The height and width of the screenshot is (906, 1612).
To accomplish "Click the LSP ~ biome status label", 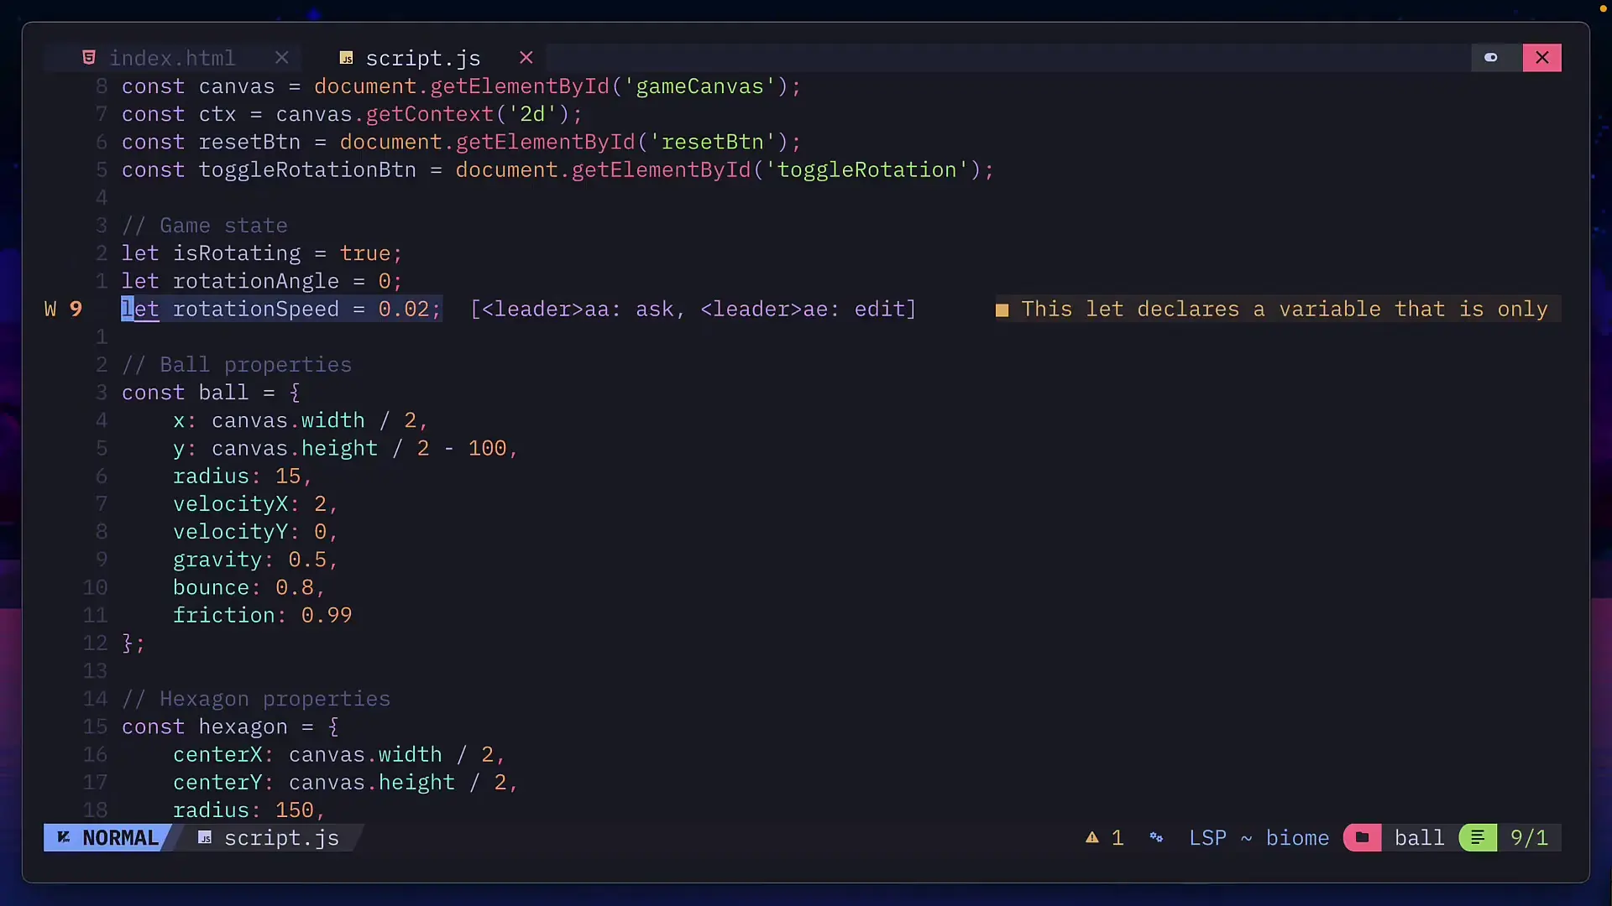I will [x=1259, y=837].
